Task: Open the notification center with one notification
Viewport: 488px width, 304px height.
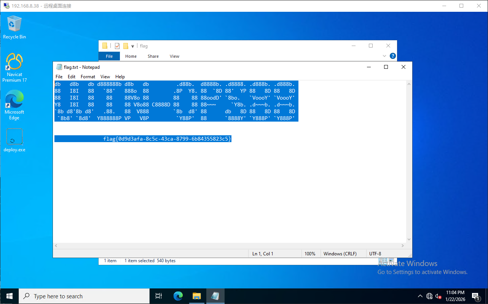Action: pos(475,296)
